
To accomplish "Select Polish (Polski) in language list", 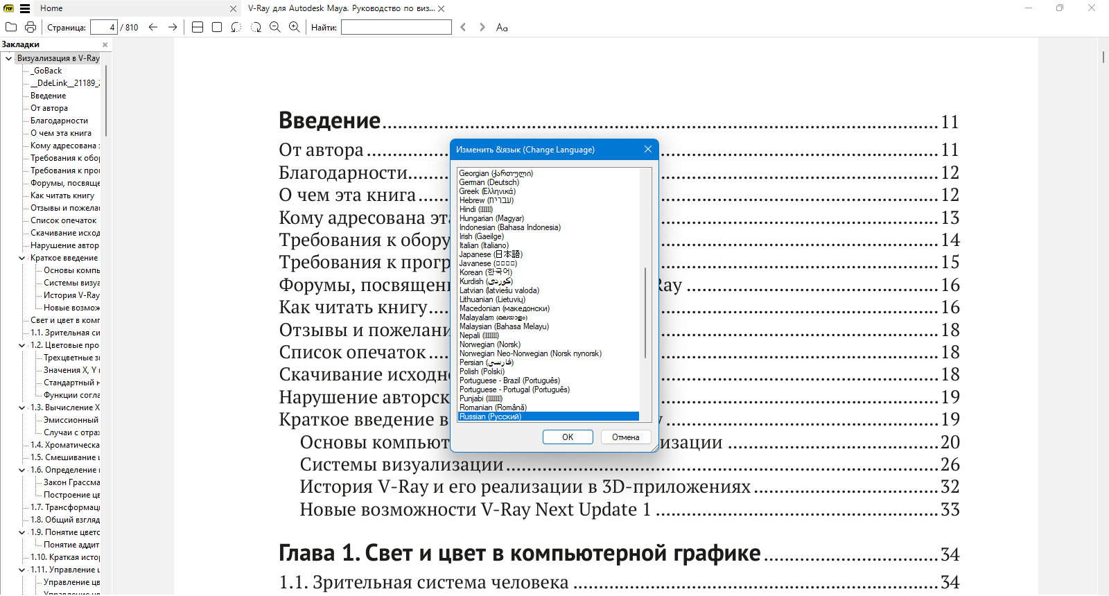I will pos(482,371).
